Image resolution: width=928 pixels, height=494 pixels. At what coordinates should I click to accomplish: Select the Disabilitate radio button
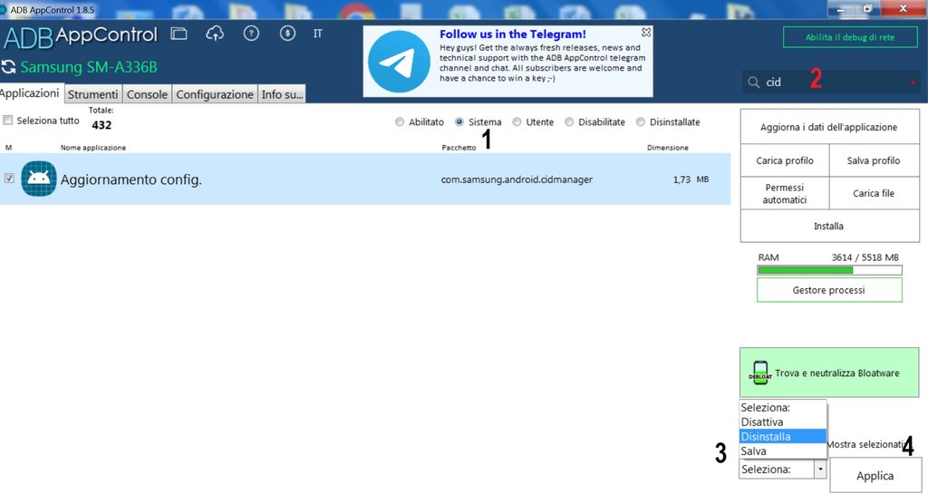tap(569, 121)
